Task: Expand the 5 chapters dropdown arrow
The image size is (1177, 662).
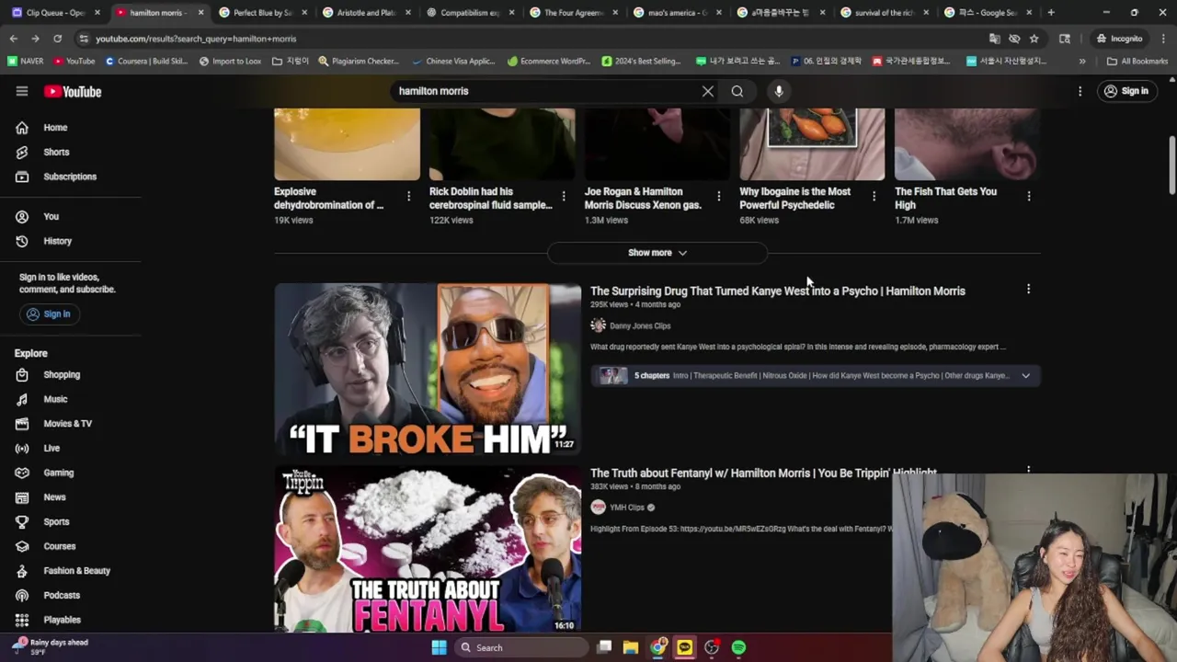Action: (1025, 375)
